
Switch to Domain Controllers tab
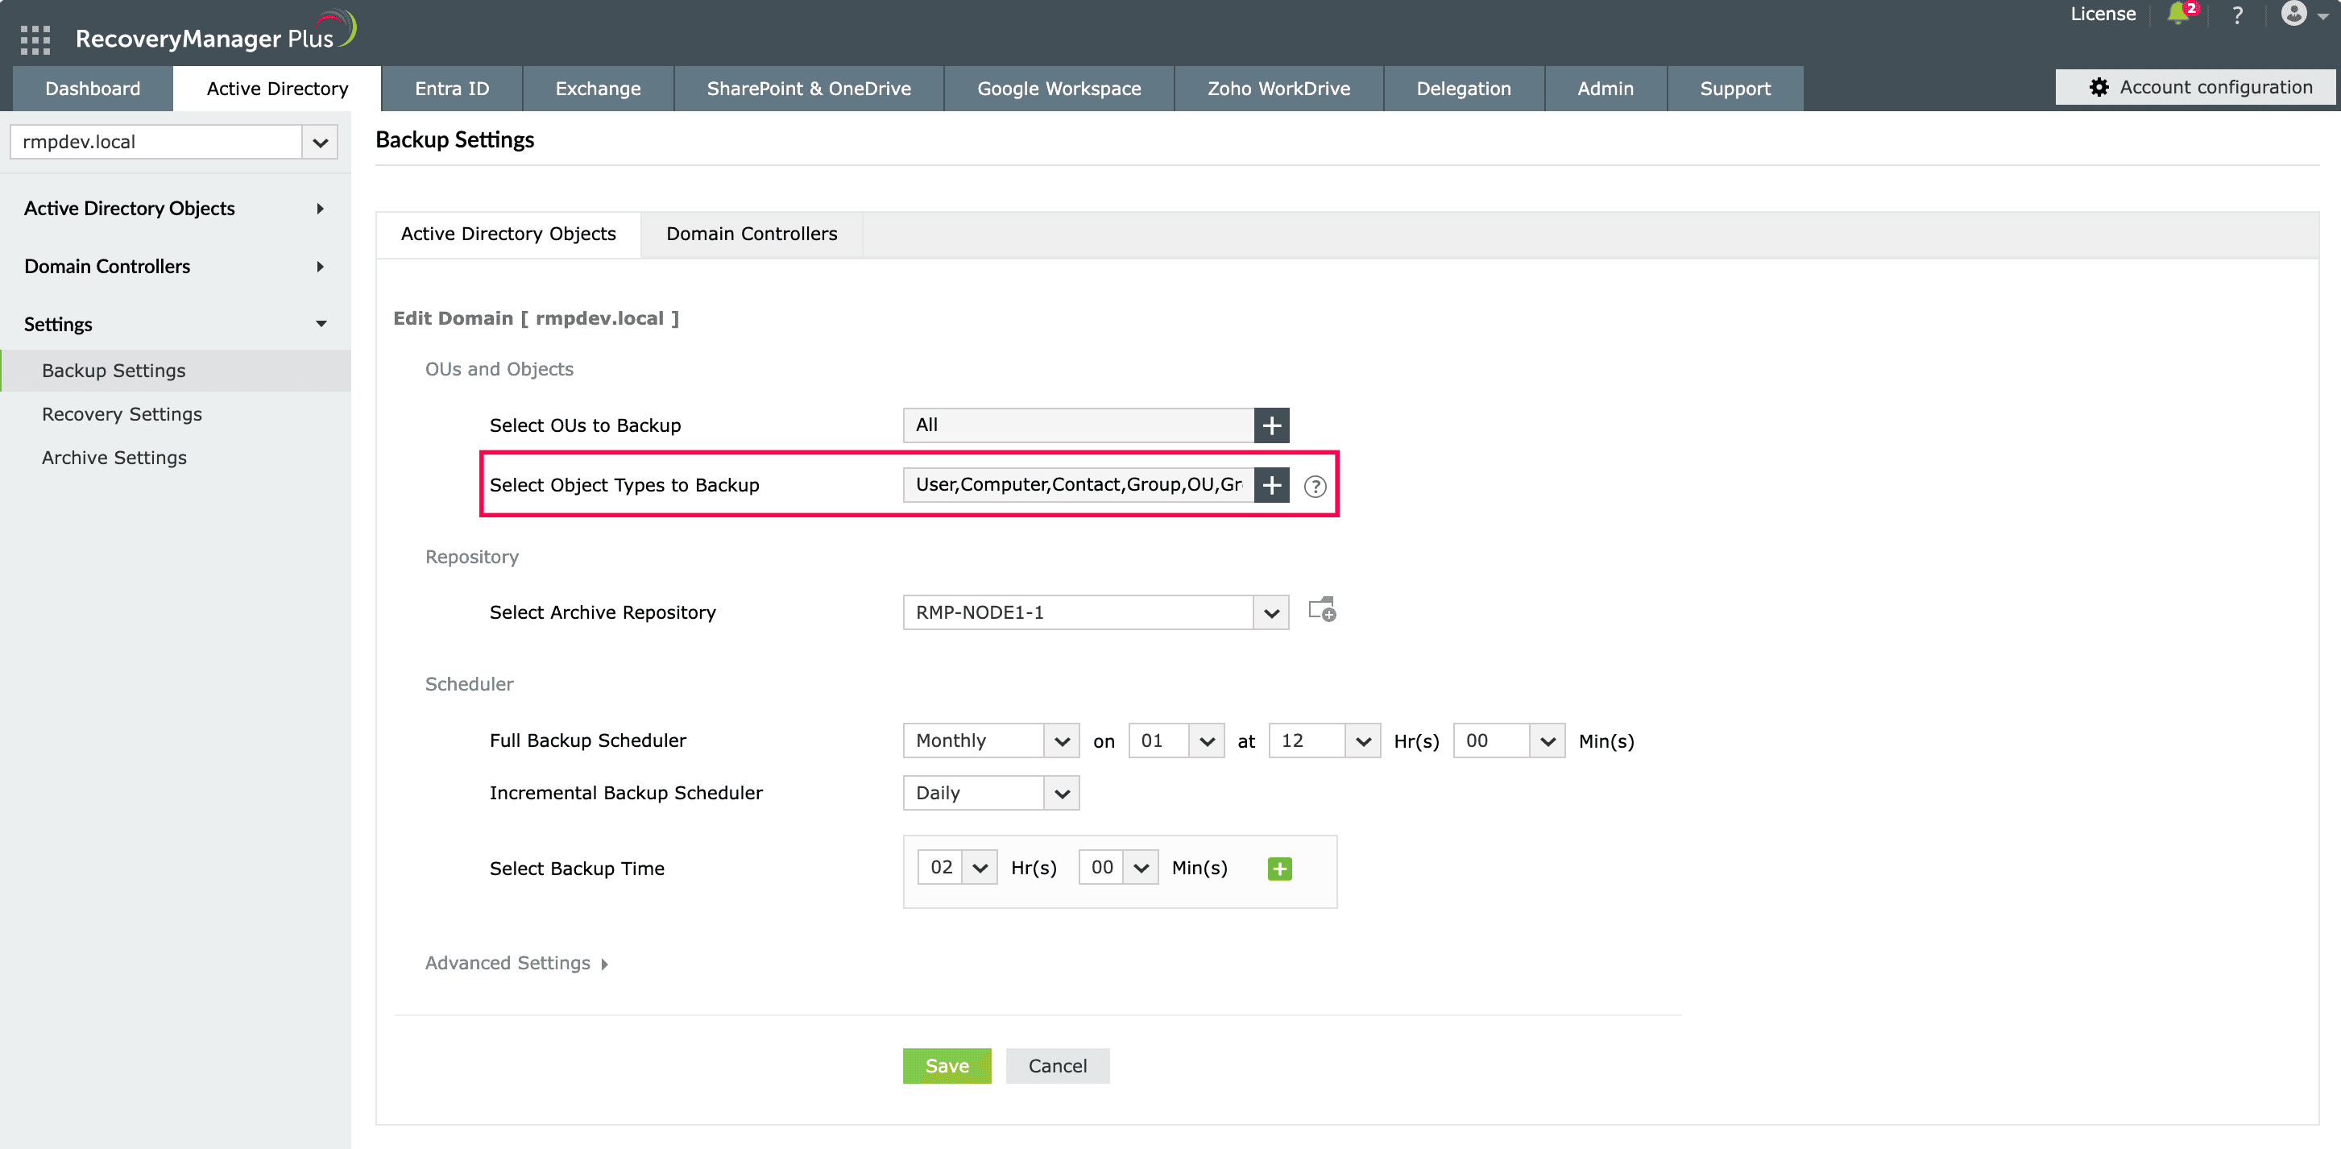coord(751,234)
